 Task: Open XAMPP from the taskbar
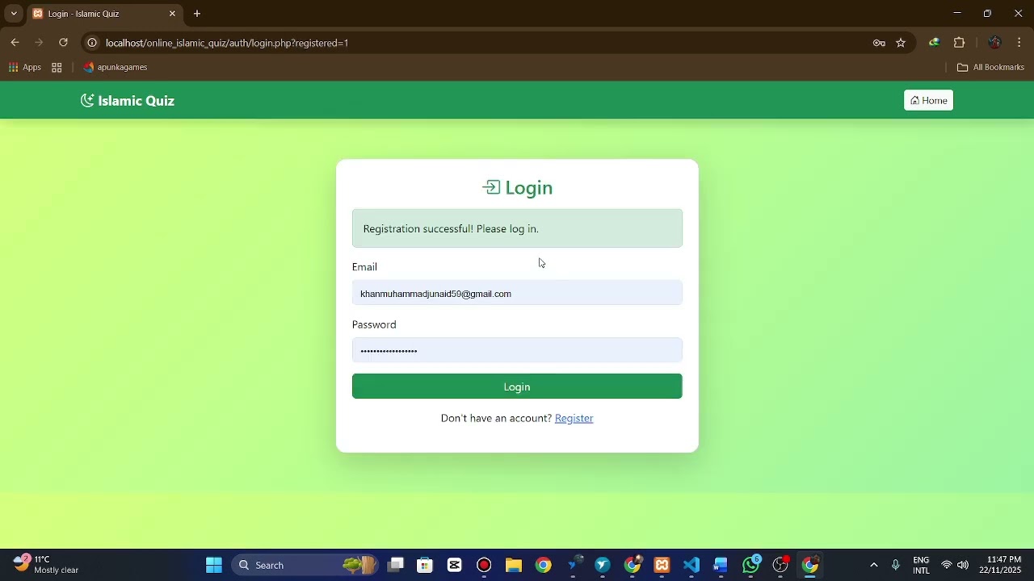pyautogui.click(x=662, y=565)
